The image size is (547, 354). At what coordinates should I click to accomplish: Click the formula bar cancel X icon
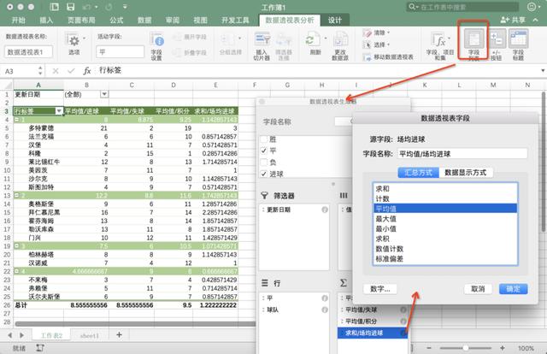[x=55, y=71]
